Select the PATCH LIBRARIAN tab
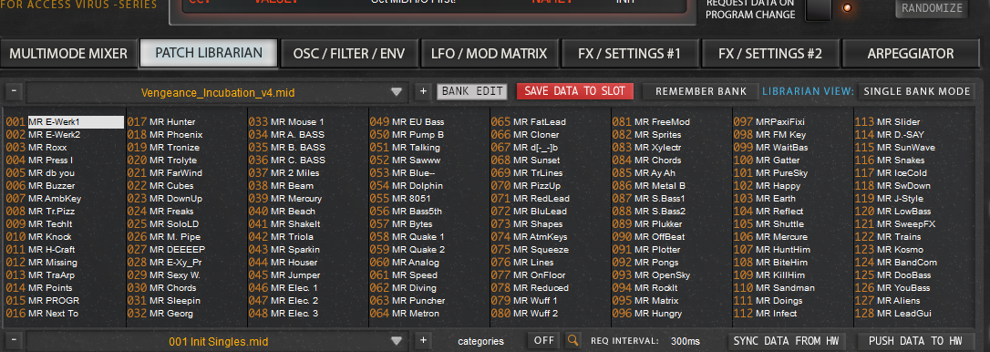Image resolution: width=990 pixels, height=352 pixels. pos(209,53)
